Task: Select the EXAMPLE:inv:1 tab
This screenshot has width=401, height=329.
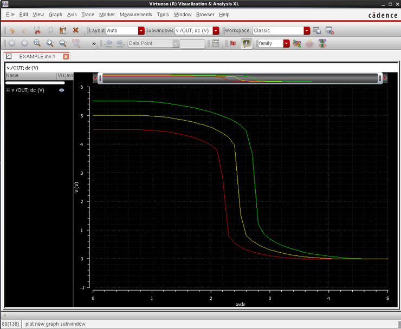Action: [37, 56]
